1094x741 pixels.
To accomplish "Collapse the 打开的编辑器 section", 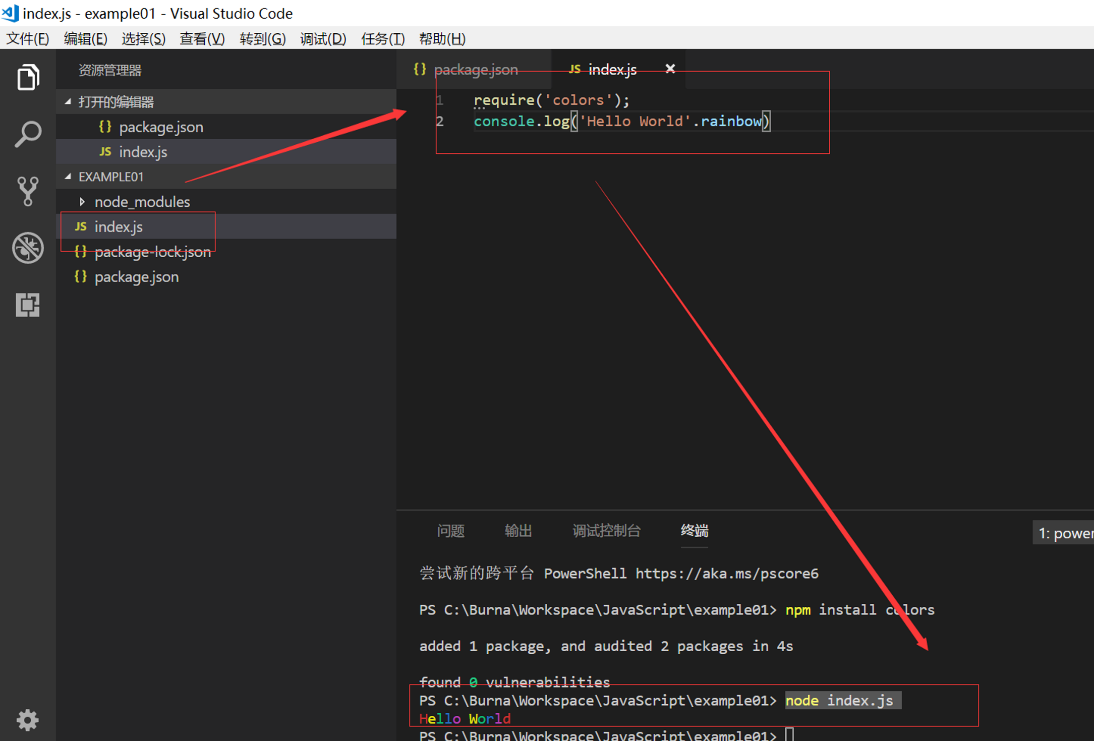I will point(68,101).
